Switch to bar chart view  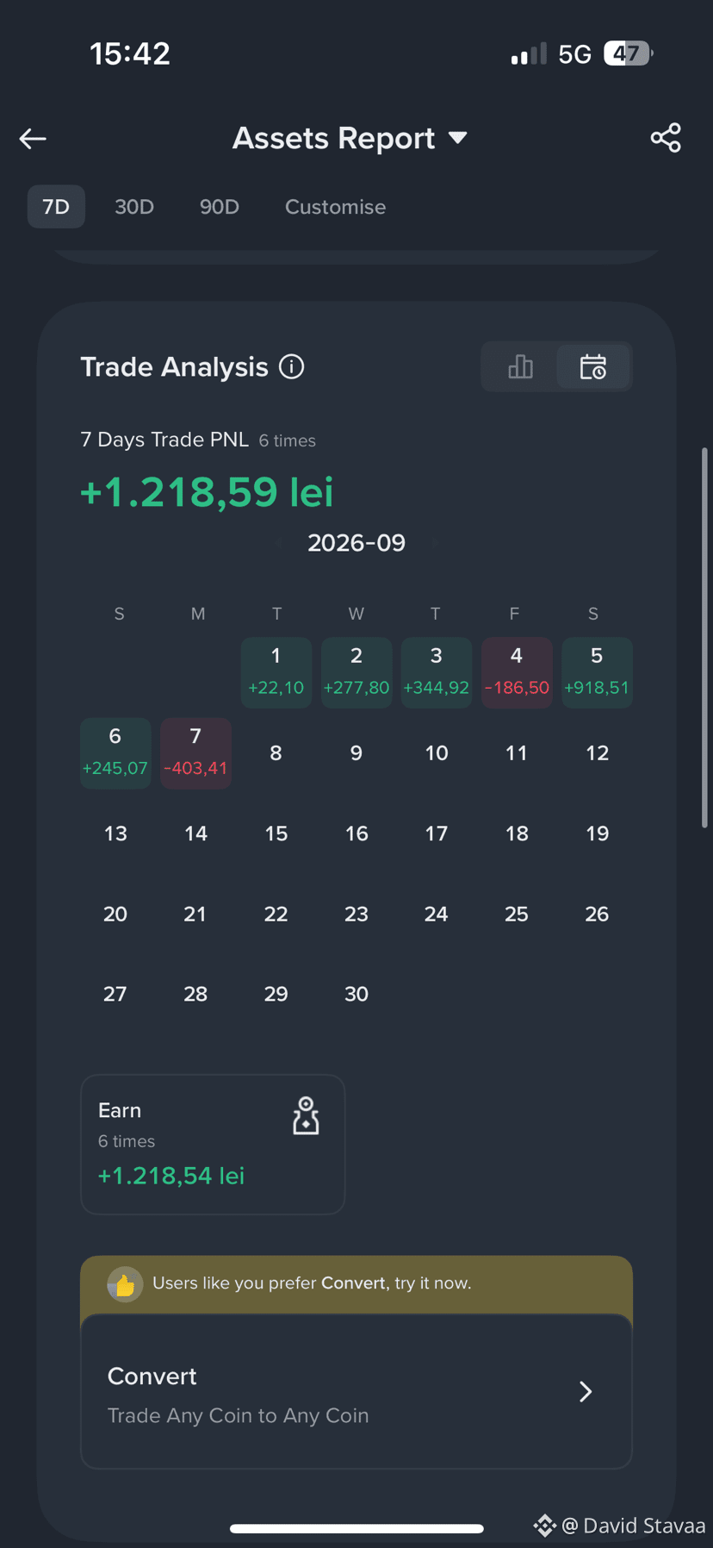point(520,367)
